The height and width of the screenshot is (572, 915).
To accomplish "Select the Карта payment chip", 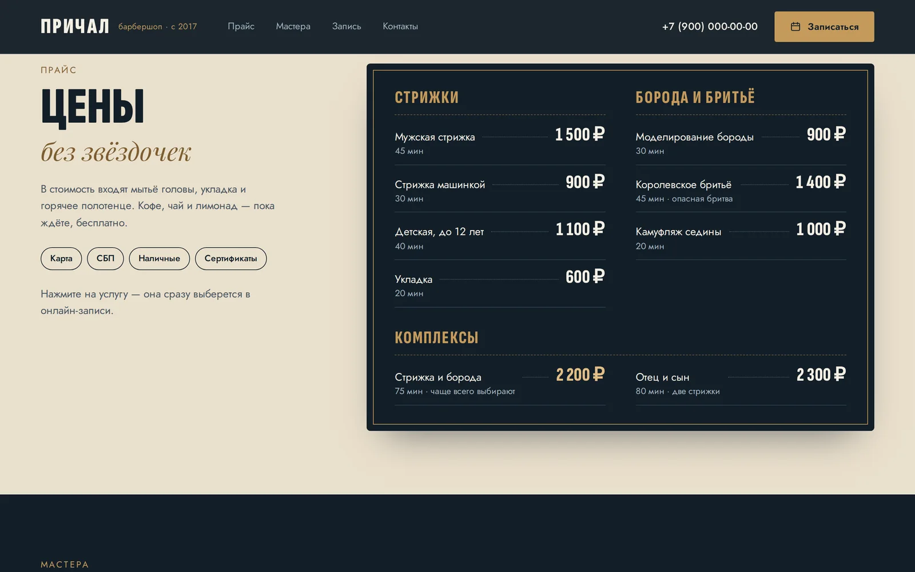I will click(x=61, y=259).
